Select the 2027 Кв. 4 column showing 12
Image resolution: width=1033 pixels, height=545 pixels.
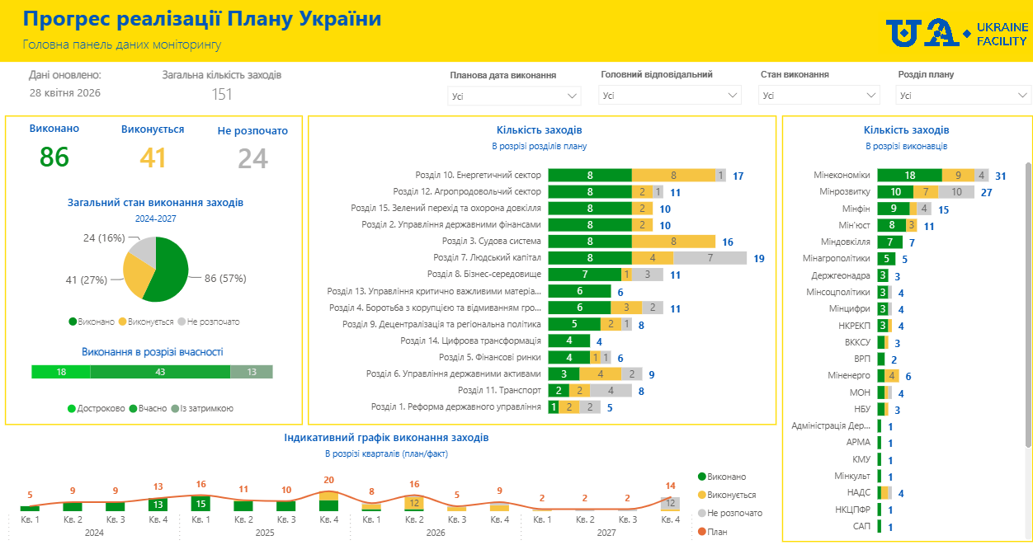[671, 504]
